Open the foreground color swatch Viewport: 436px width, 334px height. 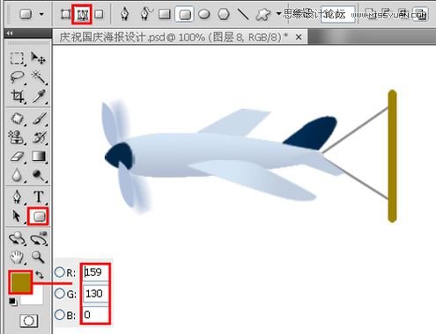point(20,282)
